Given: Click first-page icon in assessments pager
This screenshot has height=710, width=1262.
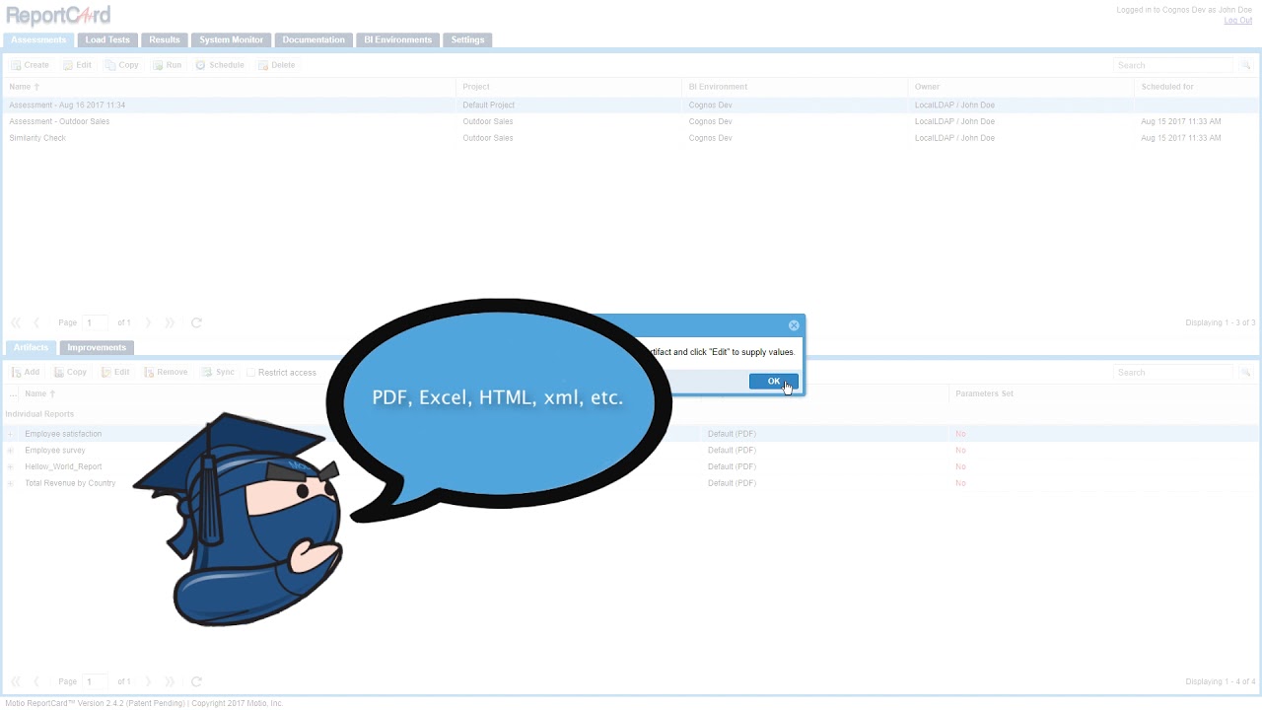Looking at the screenshot, I should coord(16,322).
